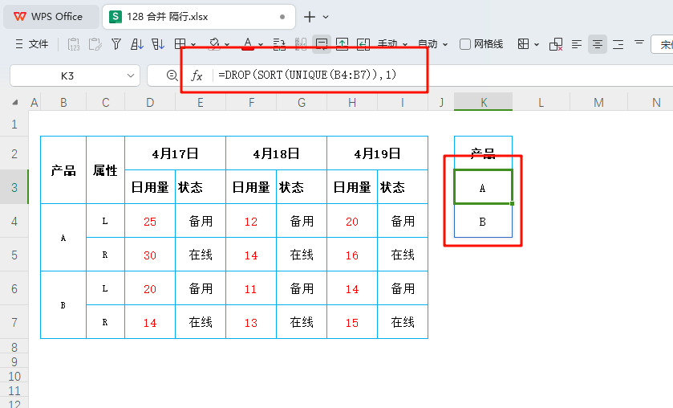Select column B header

click(x=63, y=102)
